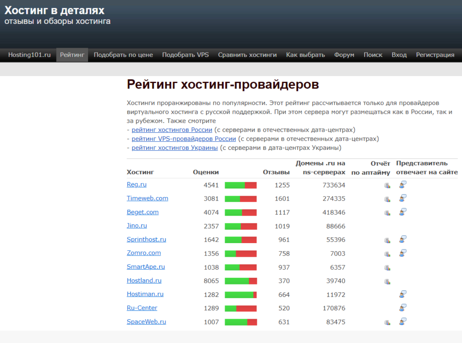Open Timeweb.com uptime report icon

[x=387, y=199]
